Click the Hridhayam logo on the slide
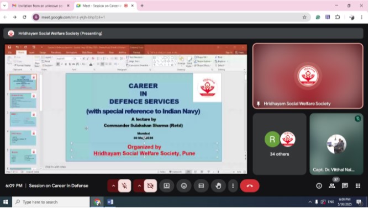Screen dimensions: 369x208 tap(207, 88)
